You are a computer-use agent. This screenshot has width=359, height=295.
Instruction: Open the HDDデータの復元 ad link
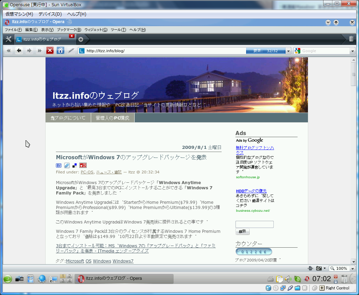[x=251, y=191]
